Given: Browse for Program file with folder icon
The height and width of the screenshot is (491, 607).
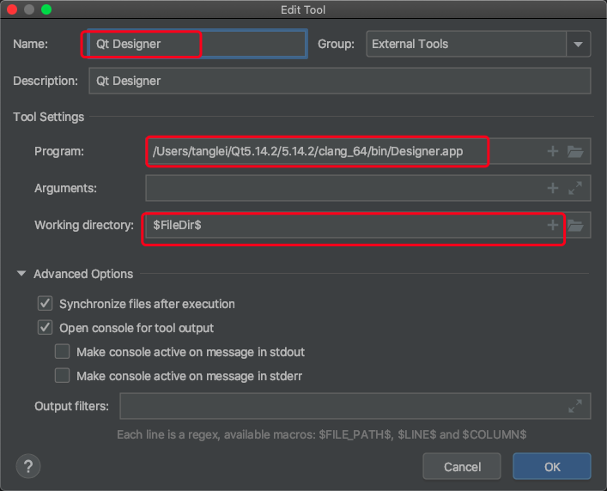Looking at the screenshot, I should [575, 151].
